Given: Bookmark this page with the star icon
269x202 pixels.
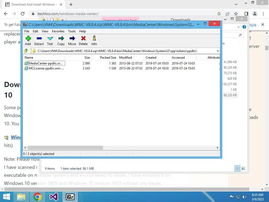Looking at the screenshot, I should tap(236, 14).
